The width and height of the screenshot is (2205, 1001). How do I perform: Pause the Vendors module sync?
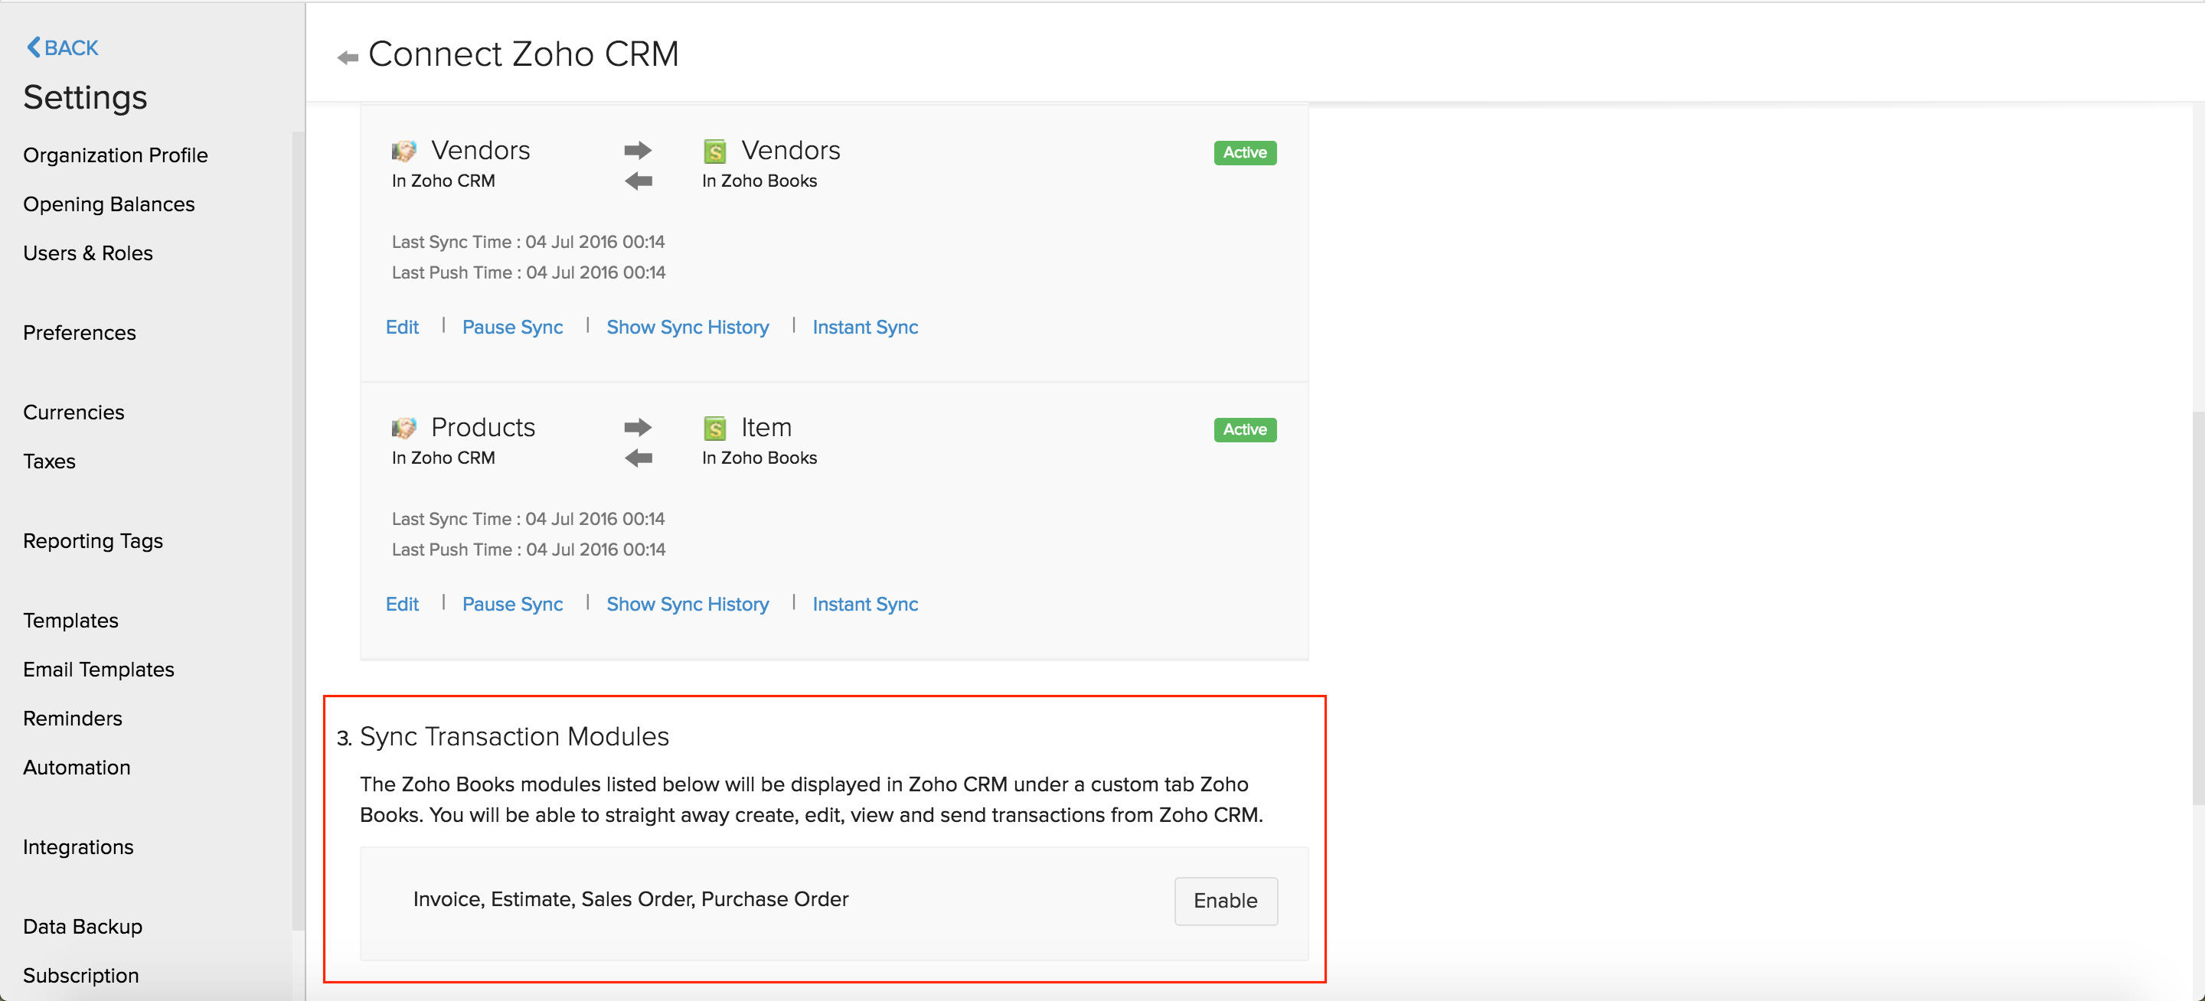pos(514,326)
